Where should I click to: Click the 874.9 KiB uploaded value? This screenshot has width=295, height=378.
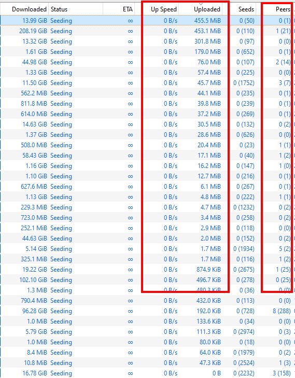(208, 269)
